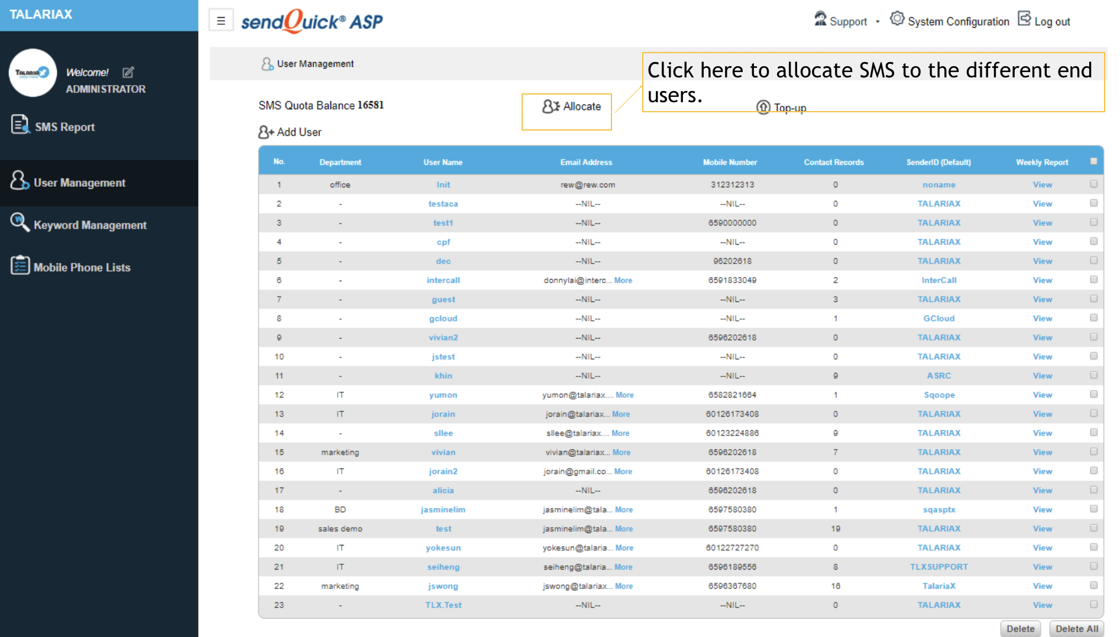Click SenderID noname for Init
This screenshot has height=637, width=1120.
pos(939,185)
